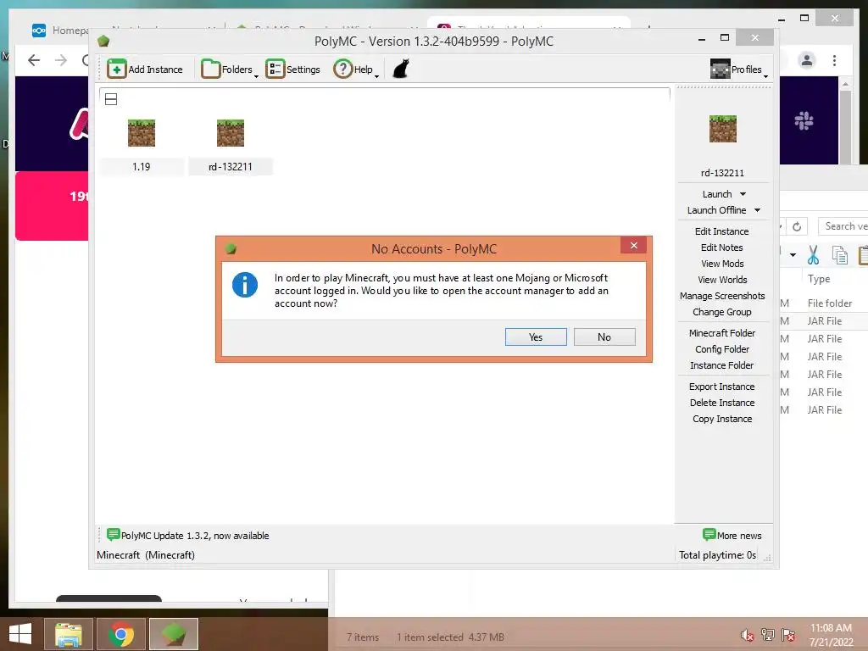This screenshot has height=651, width=868.
Task: Click the blue info icon in dialog
Action: click(x=245, y=285)
